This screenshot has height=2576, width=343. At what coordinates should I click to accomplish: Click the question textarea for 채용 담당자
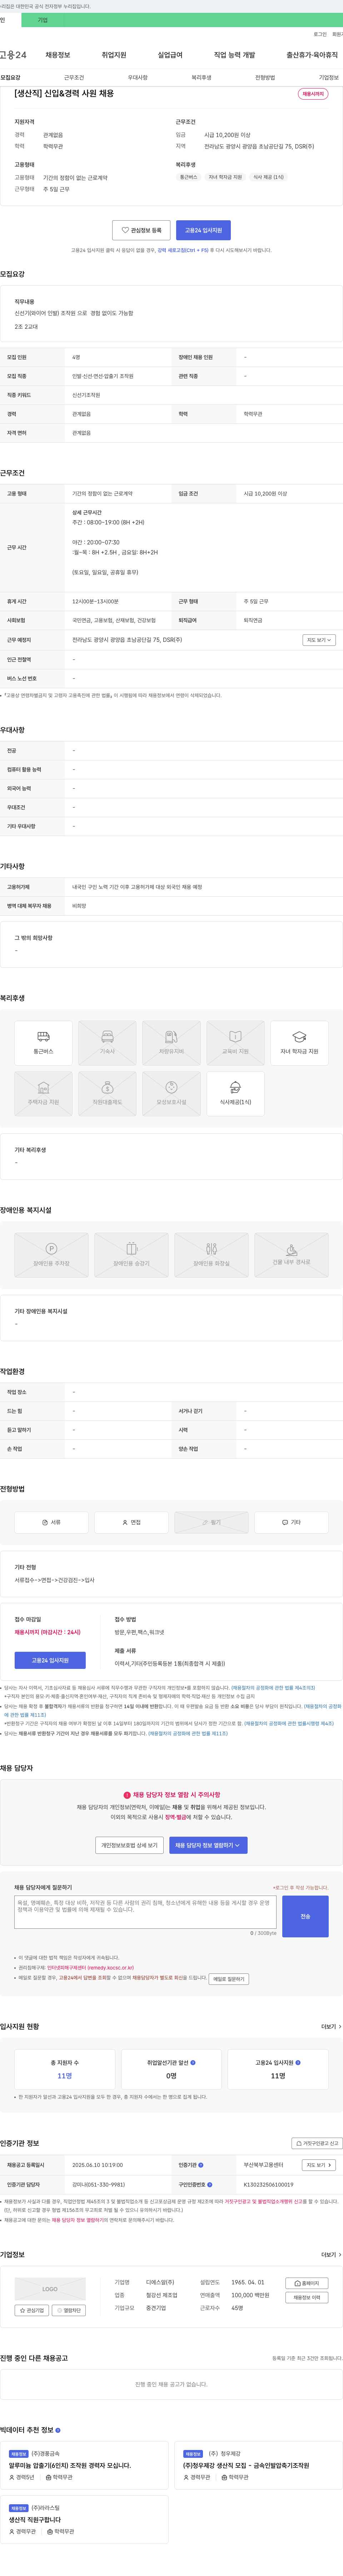tap(145, 1912)
